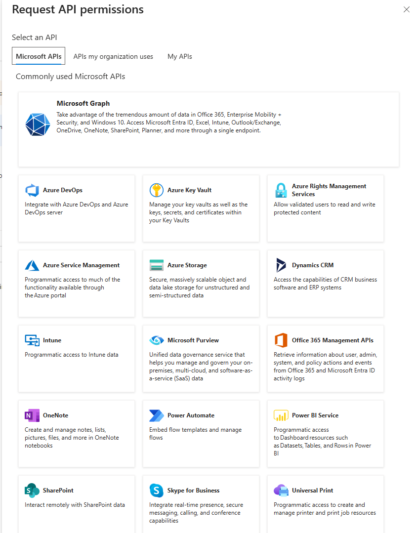Select the Azure Rights Management padlock icon
Viewport: 415px width, 533px height.
[281, 190]
